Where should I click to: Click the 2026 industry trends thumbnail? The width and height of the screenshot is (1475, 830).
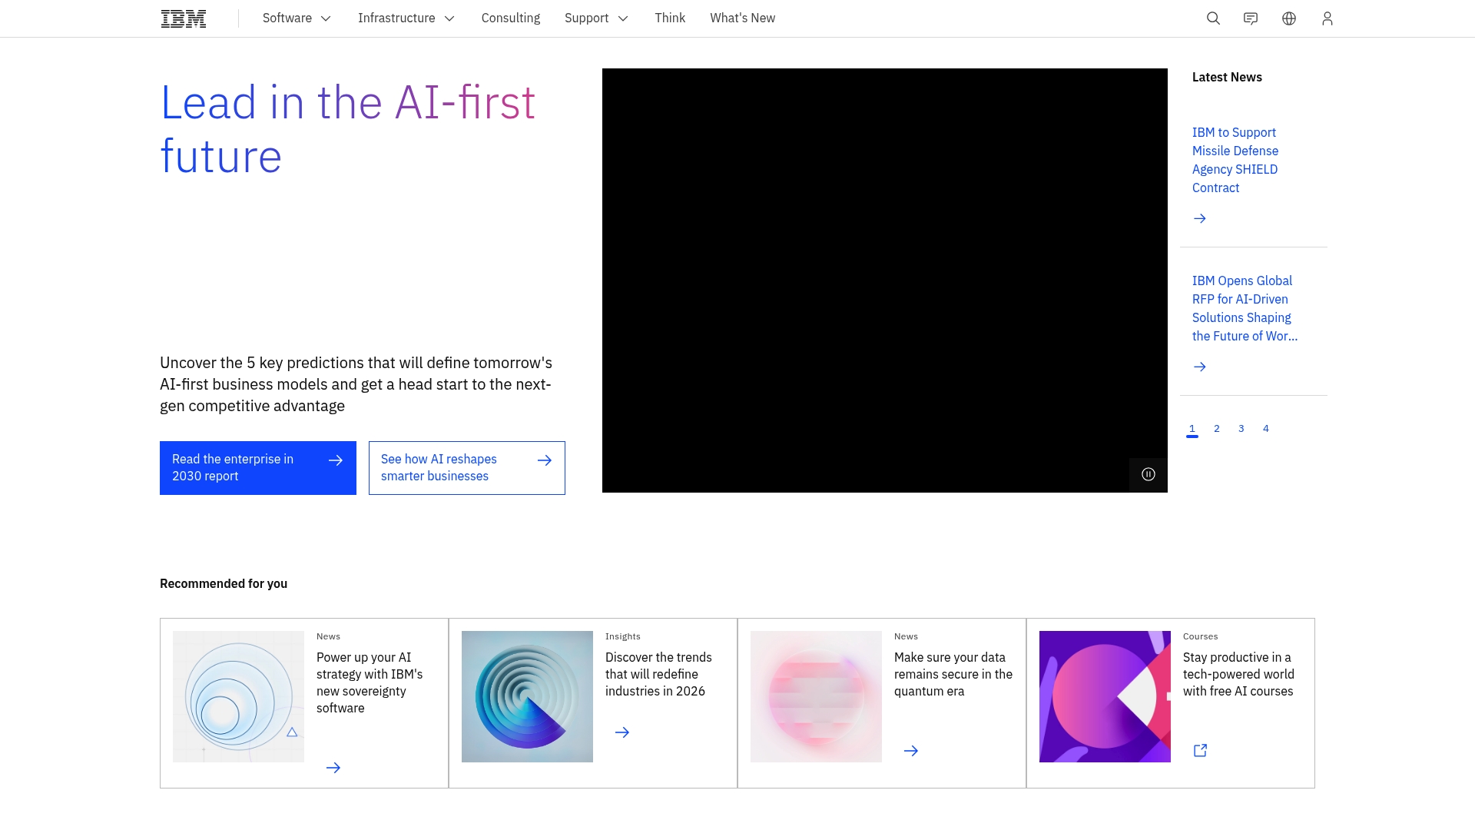tap(527, 696)
